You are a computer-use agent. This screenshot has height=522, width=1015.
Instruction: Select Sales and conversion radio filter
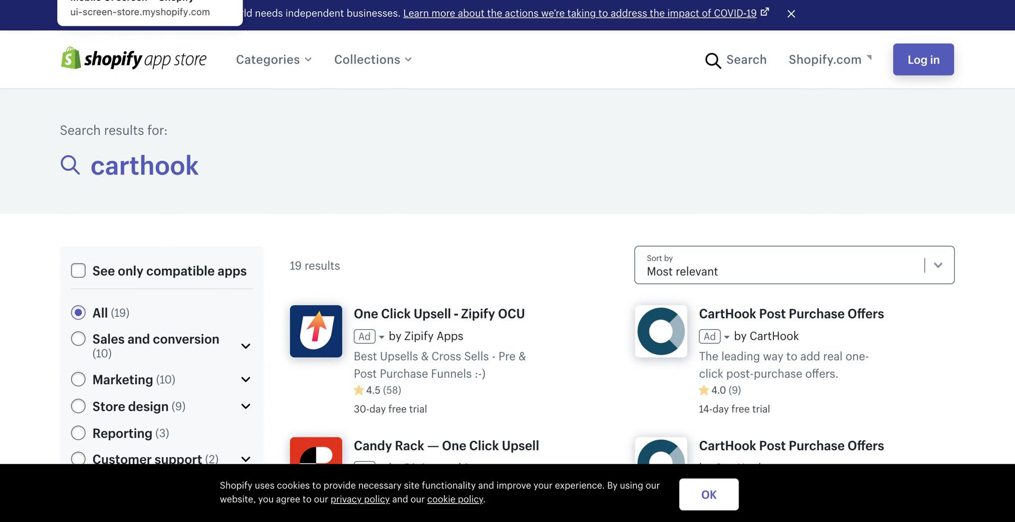(x=78, y=339)
